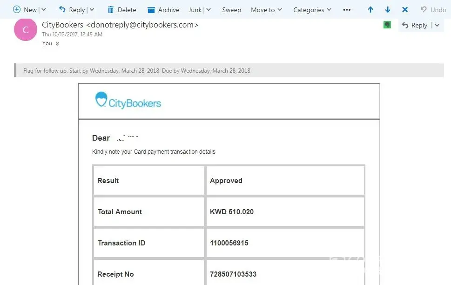Go to next message with down arrow
The image size is (451, 285).
click(388, 10)
